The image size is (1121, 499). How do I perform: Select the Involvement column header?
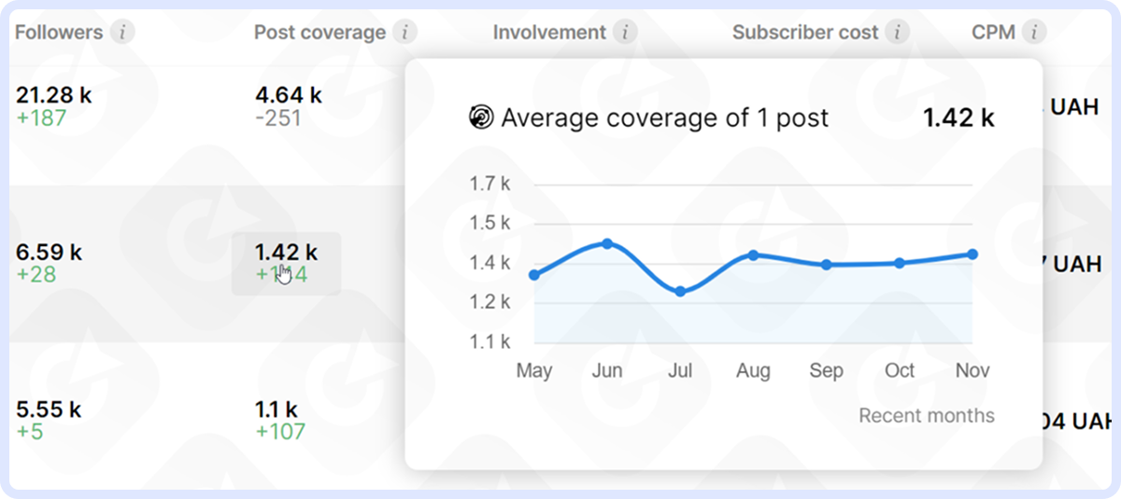click(x=549, y=33)
